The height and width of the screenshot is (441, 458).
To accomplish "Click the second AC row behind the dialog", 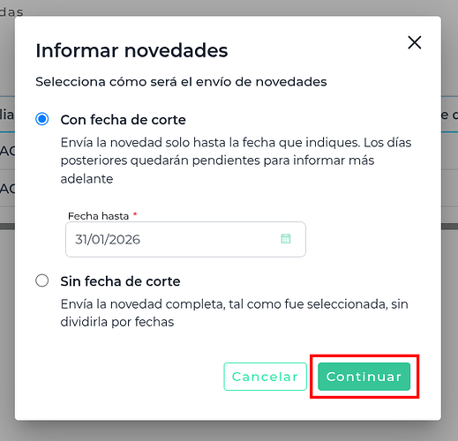I will [7, 189].
